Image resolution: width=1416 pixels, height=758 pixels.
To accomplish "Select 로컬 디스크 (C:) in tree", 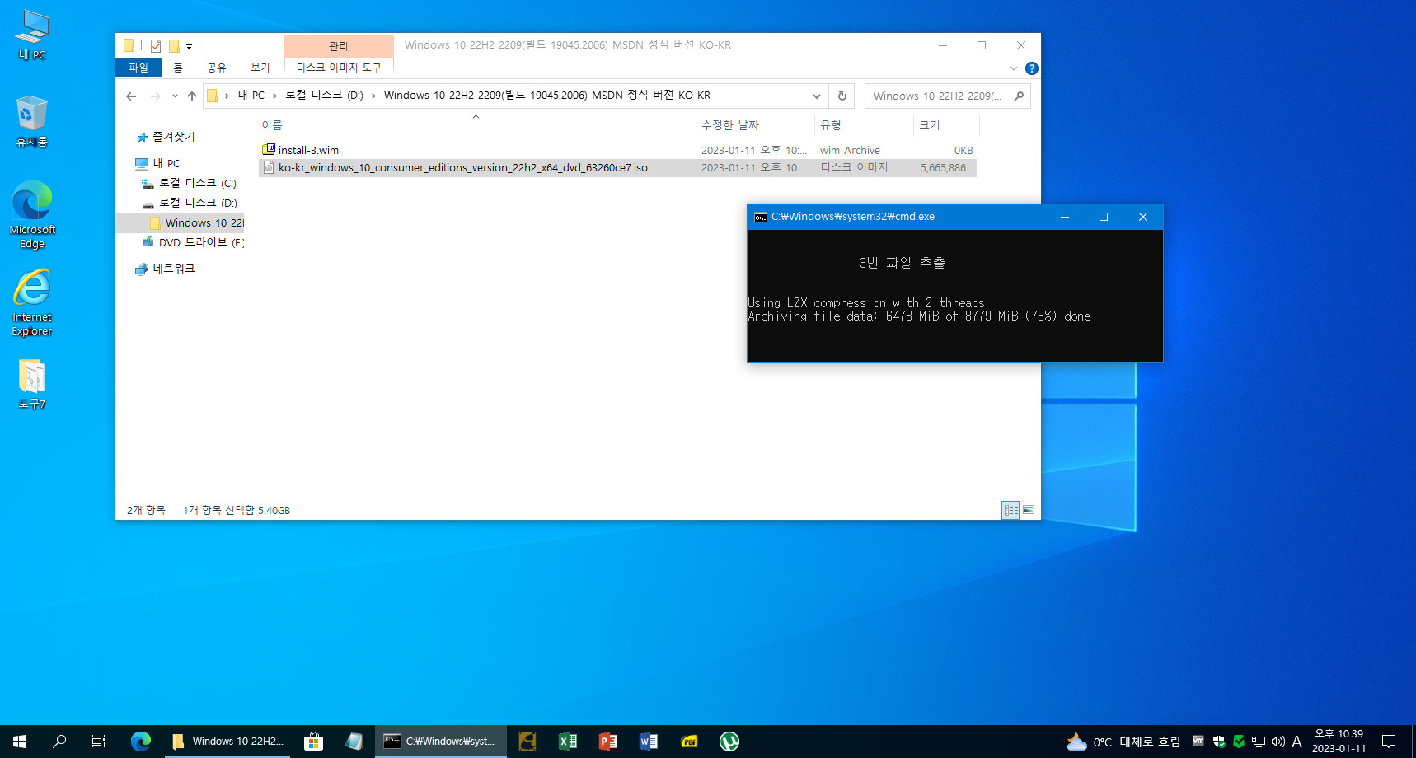I will point(197,183).
